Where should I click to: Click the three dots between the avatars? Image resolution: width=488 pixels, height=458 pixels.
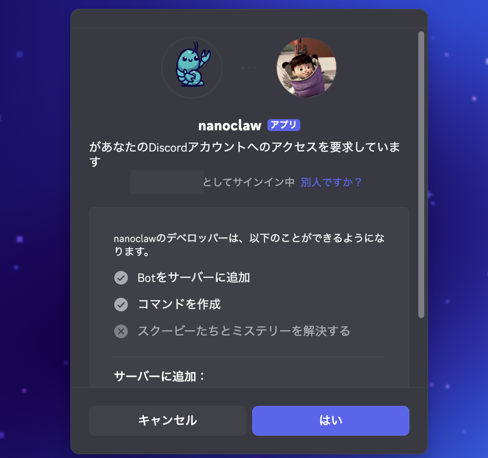(249, 68)
